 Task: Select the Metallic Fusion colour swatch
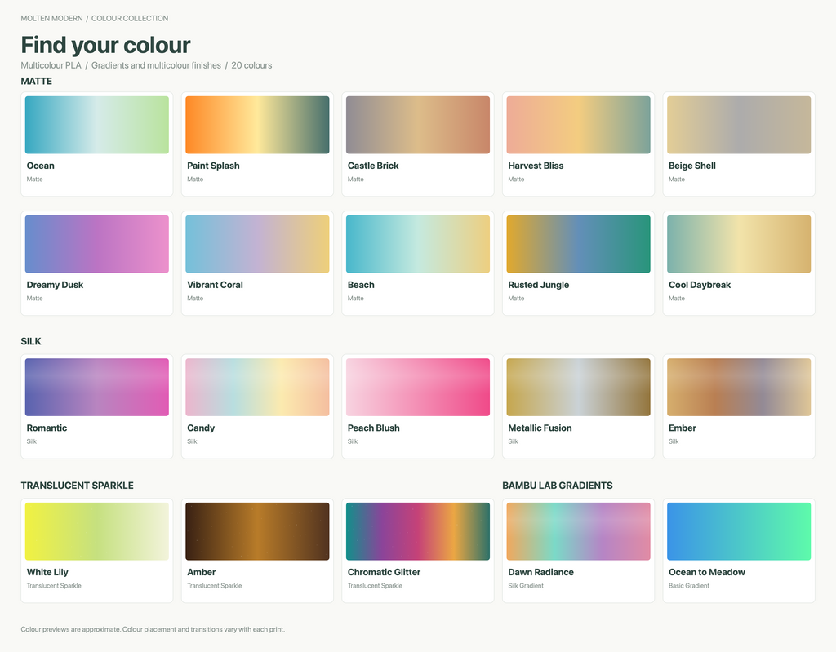pyautogui.click(x=579, y=387)
